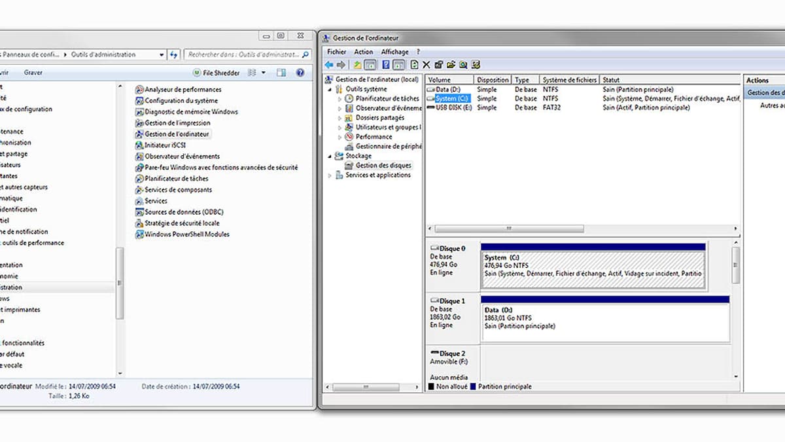Screen dimensions: 785x442
Task: Select the USB DISK (E:) volume row
Action: click(x=582, y=107)
